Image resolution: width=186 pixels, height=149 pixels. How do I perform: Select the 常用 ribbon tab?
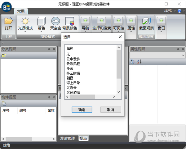coord(21,11)
